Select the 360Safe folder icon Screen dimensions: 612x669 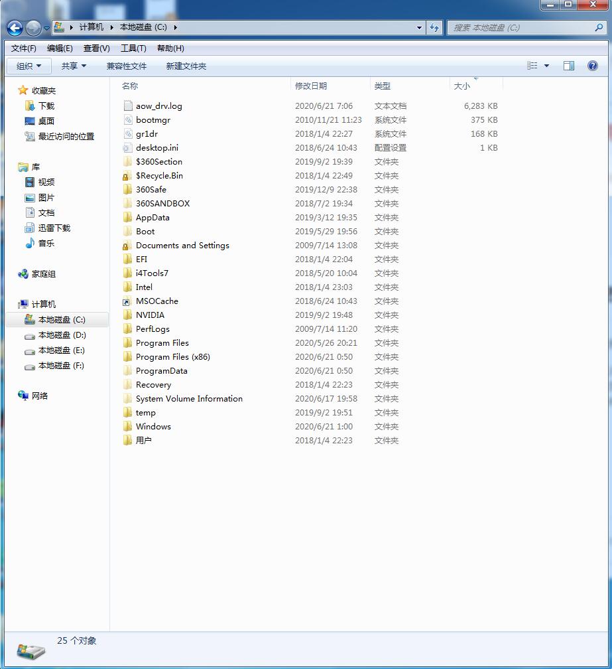(x=127, y=189)
